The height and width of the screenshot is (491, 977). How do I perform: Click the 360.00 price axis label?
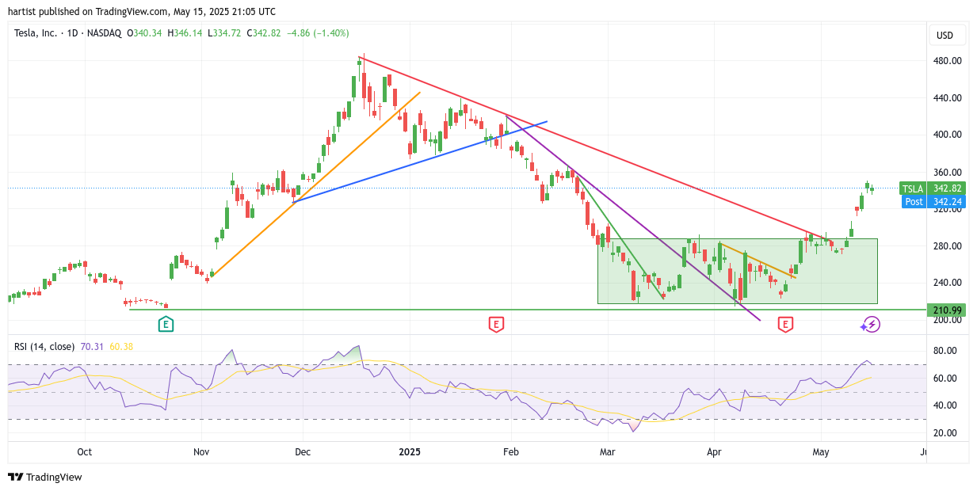point(947,173)
